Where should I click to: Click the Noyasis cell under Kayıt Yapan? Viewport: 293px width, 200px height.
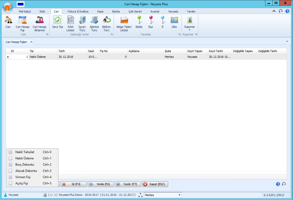(197, 57)
